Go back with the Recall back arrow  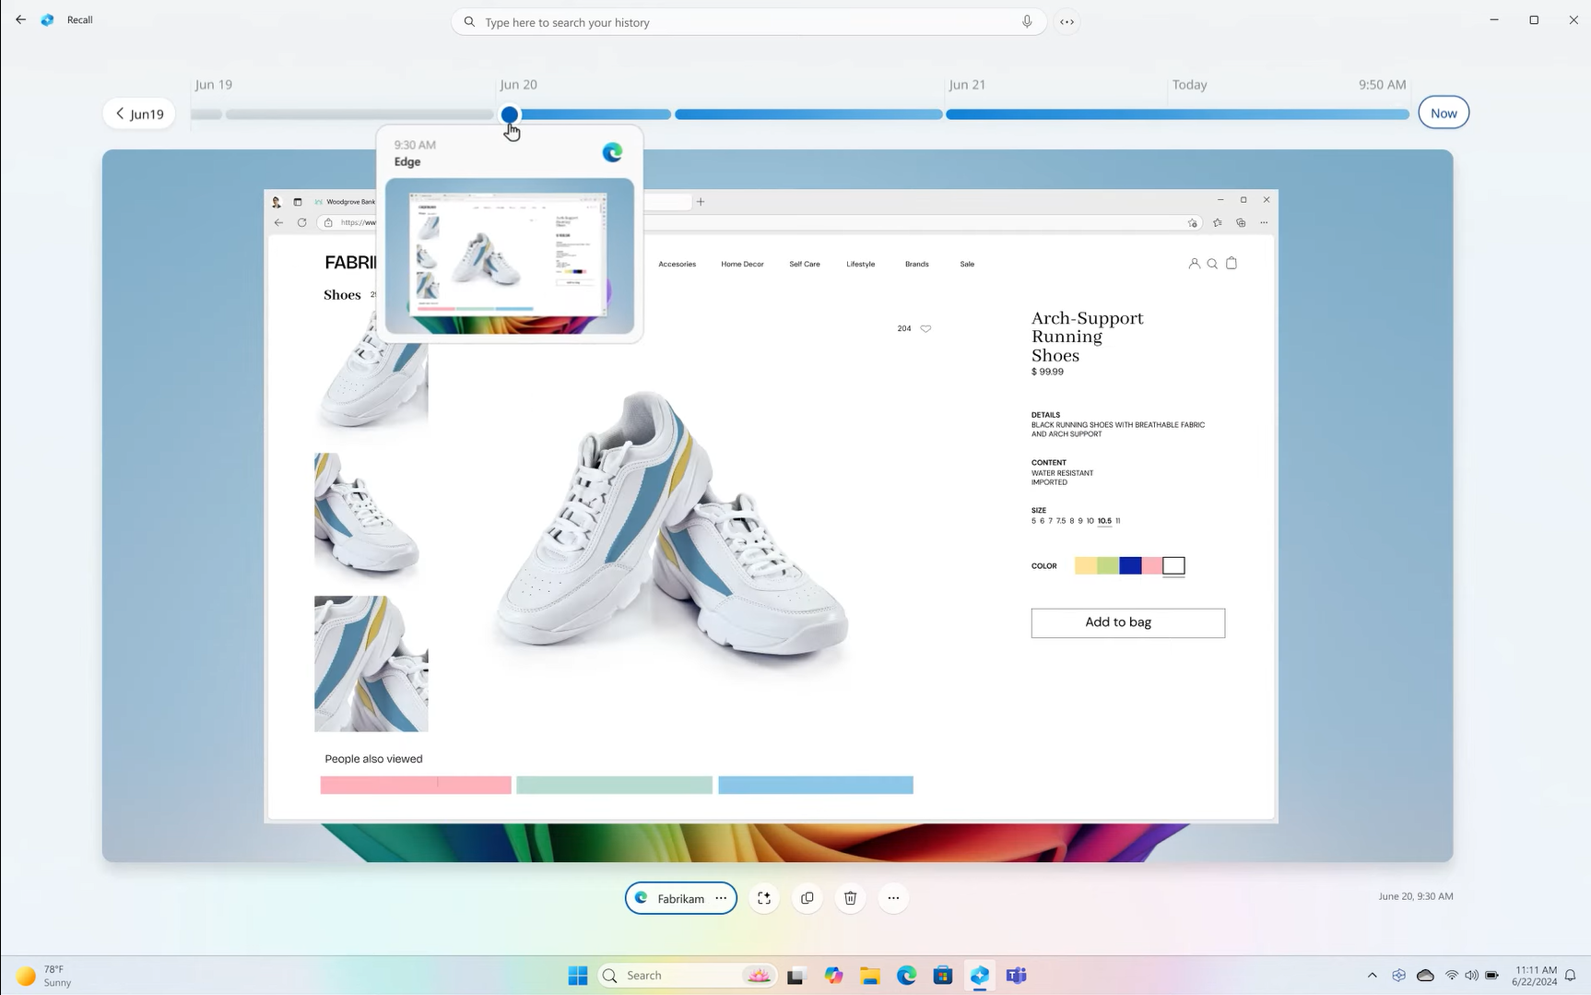(x=20, y=19)
